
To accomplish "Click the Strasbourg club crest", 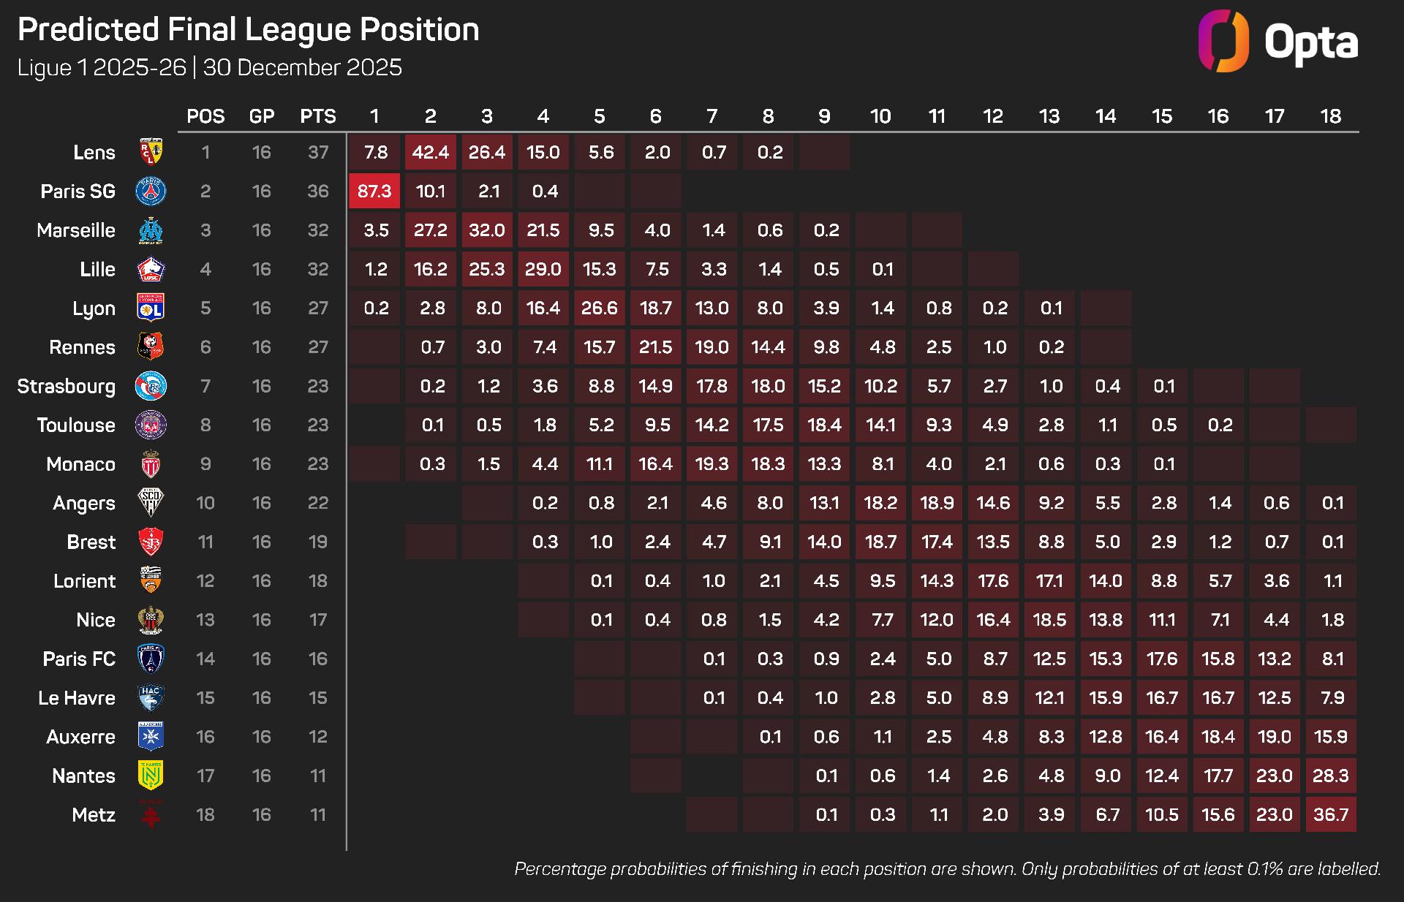I will pyautogui.click(x=151, y=386).
